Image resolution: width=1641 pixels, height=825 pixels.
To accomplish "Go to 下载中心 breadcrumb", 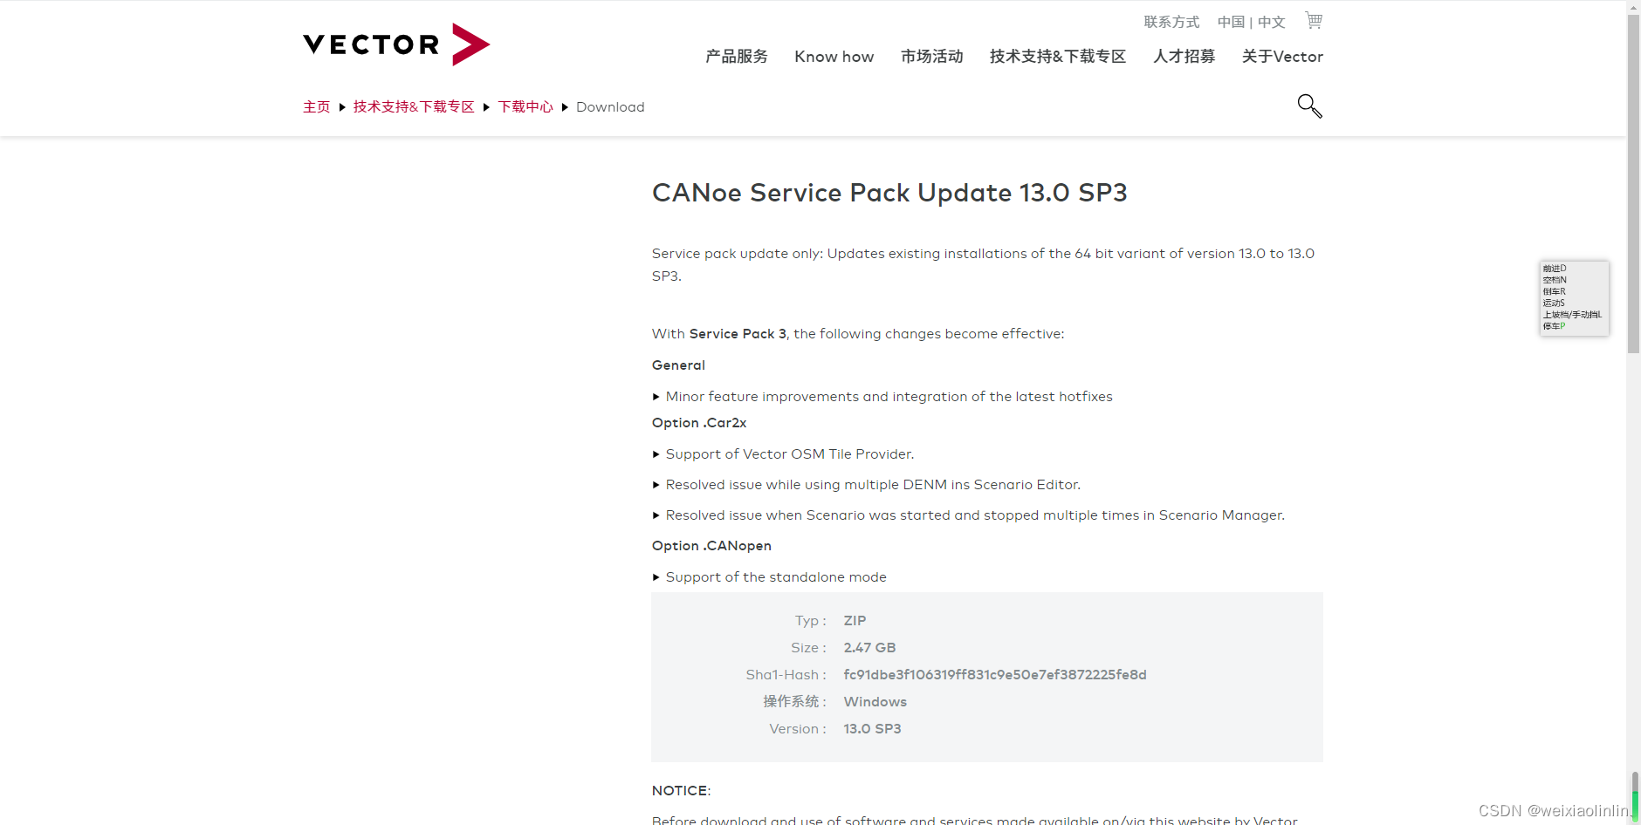I will click(x=525, y=107).
